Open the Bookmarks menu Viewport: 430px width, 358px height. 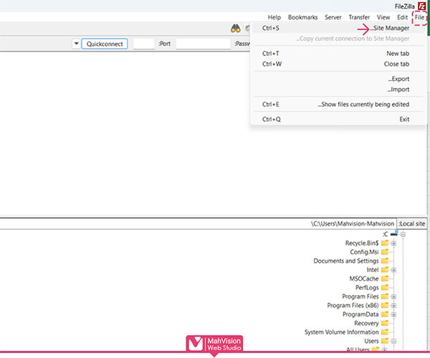point(307,17)
